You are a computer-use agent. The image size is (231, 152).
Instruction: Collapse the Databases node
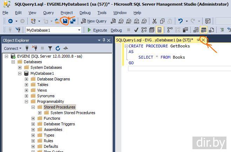pos(13,62)
